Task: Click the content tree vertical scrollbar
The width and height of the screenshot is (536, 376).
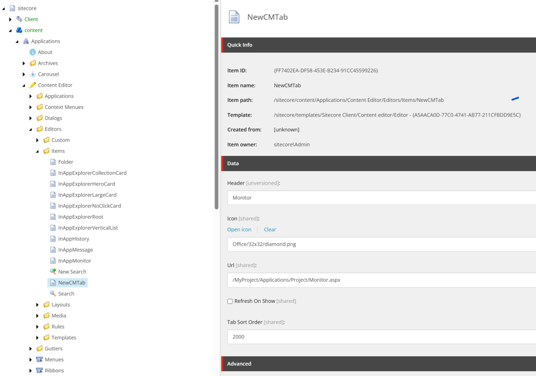Action: coord(217,105)
